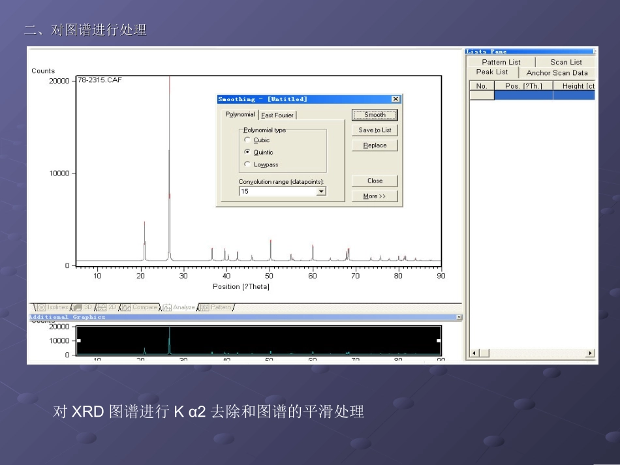Select the highlighted first peak list row

click(x=532, y=95)
